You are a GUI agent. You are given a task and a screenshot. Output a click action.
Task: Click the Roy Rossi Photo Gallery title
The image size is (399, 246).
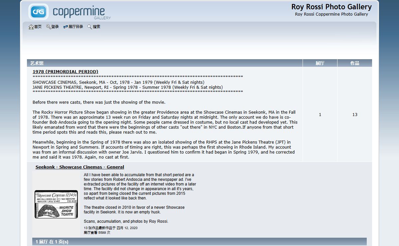click(332, 7)
